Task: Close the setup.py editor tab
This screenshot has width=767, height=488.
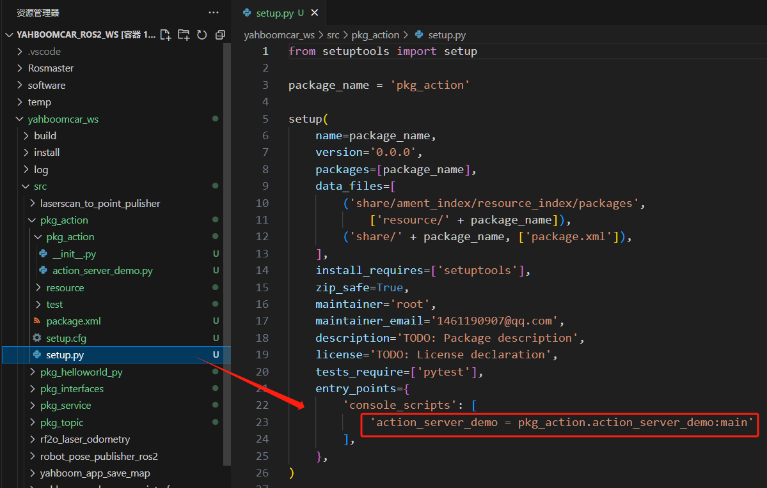Action: pos(315,13)
